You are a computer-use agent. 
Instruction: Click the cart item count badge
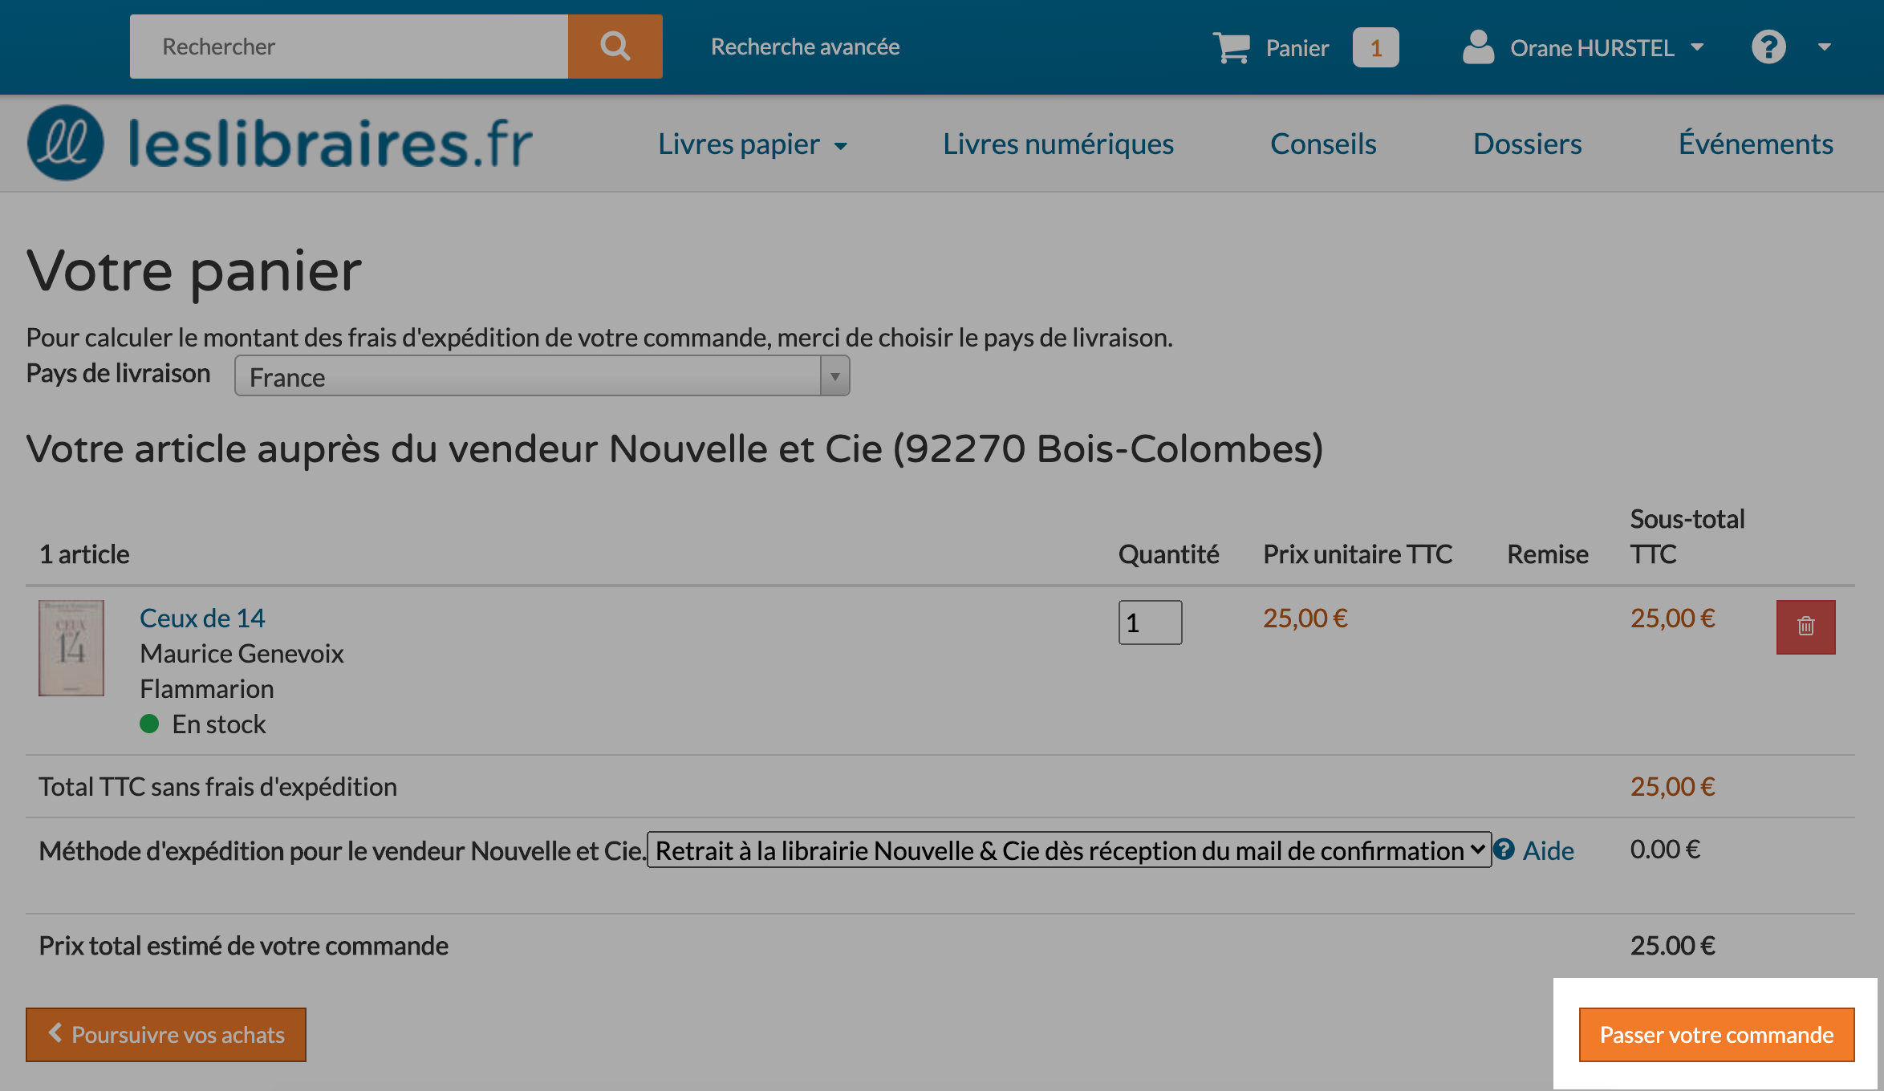(1375, 47)
